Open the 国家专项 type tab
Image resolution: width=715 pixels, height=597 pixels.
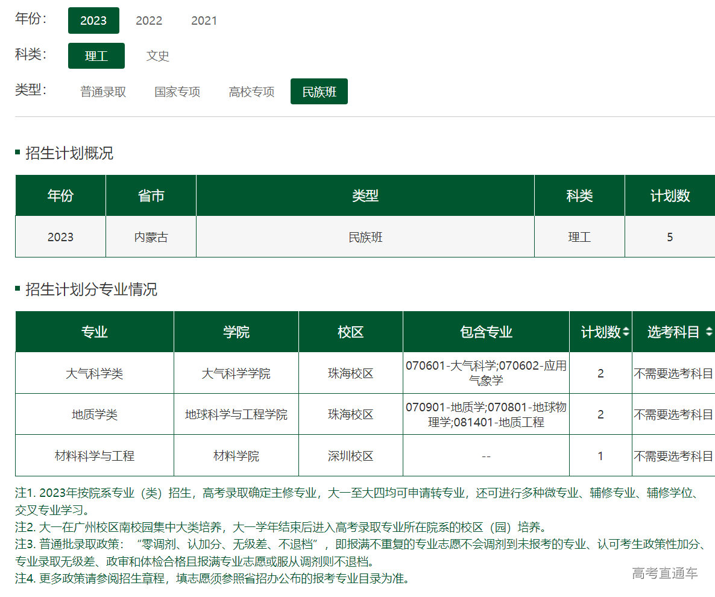177,92
